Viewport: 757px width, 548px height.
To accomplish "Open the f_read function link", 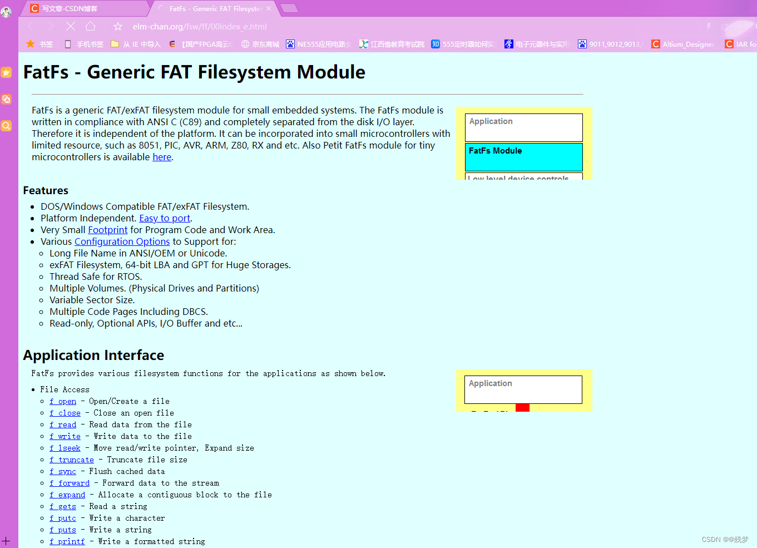I will pyautogui.click(x=63, y=424).
